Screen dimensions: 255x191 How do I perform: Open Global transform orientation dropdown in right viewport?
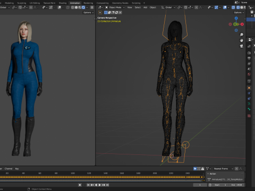(168, 7)
